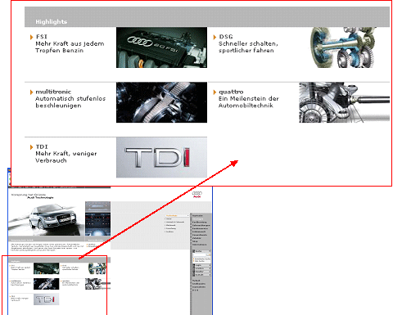This screenshot has height=315, width=393.
Task: Open the large quattro drivetrain sketch image
Action: tap(345, 102)
